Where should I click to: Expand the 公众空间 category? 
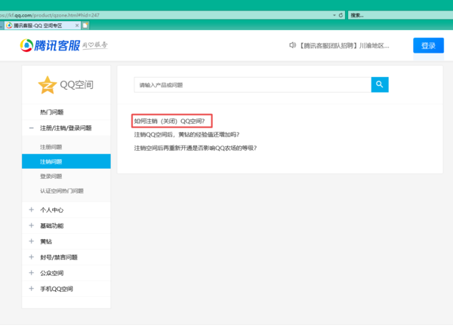(x=31, y=273)
